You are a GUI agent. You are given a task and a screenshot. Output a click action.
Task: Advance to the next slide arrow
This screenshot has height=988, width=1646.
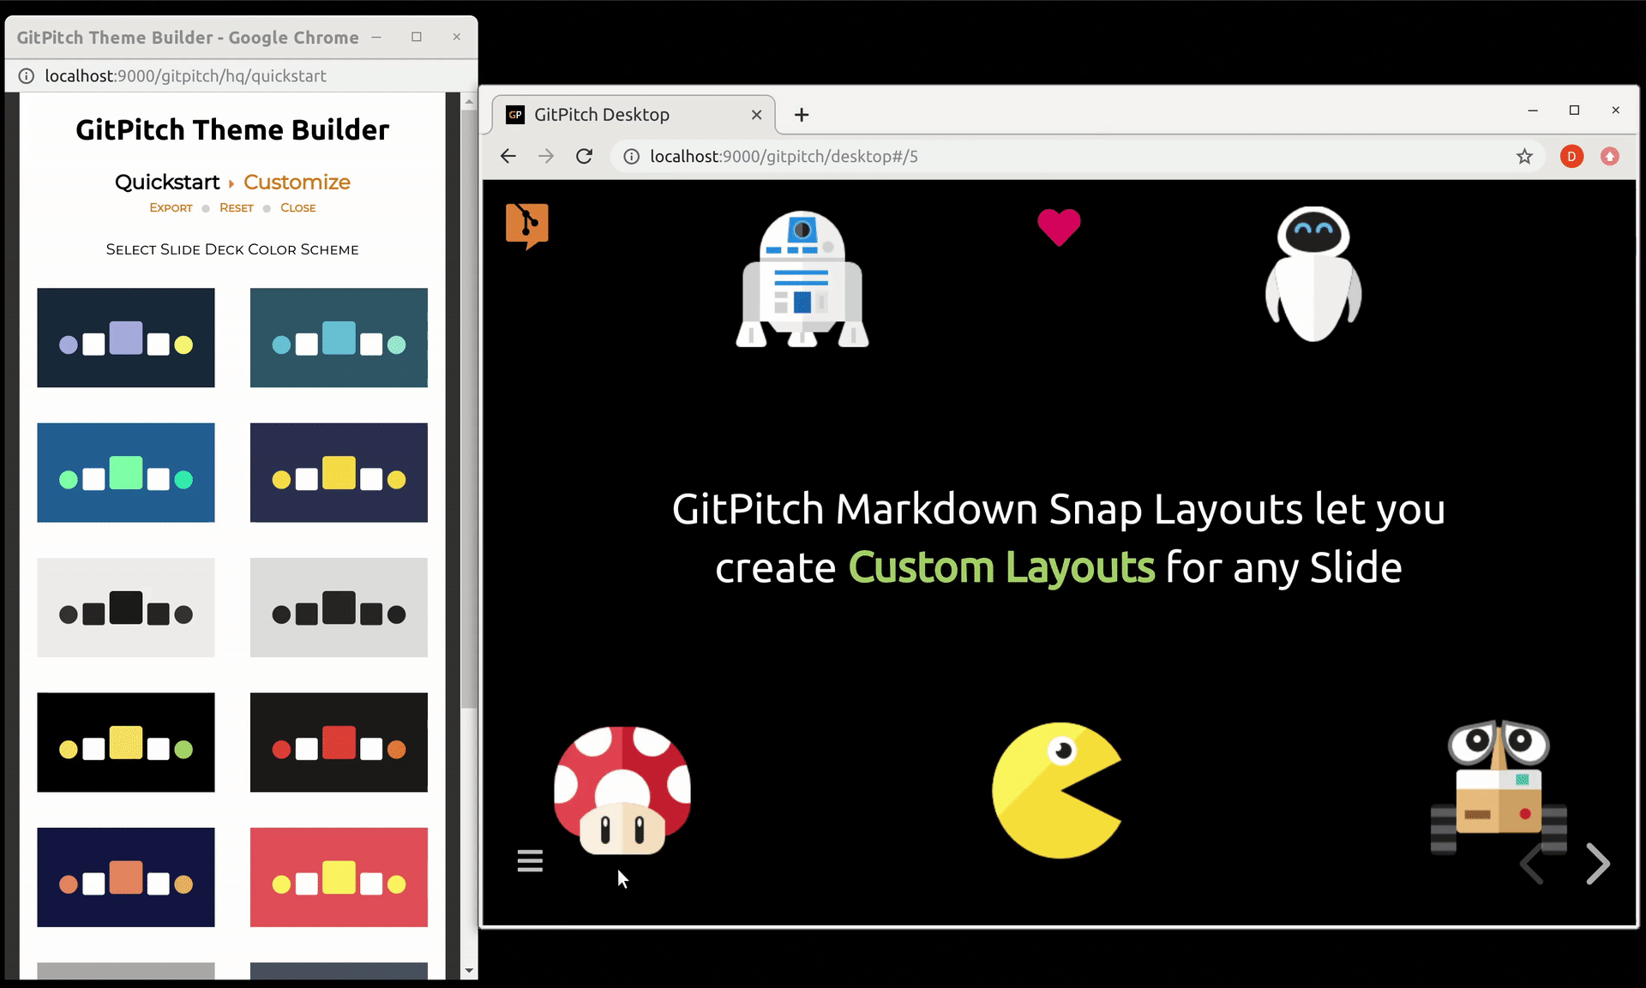point(1597,863)
